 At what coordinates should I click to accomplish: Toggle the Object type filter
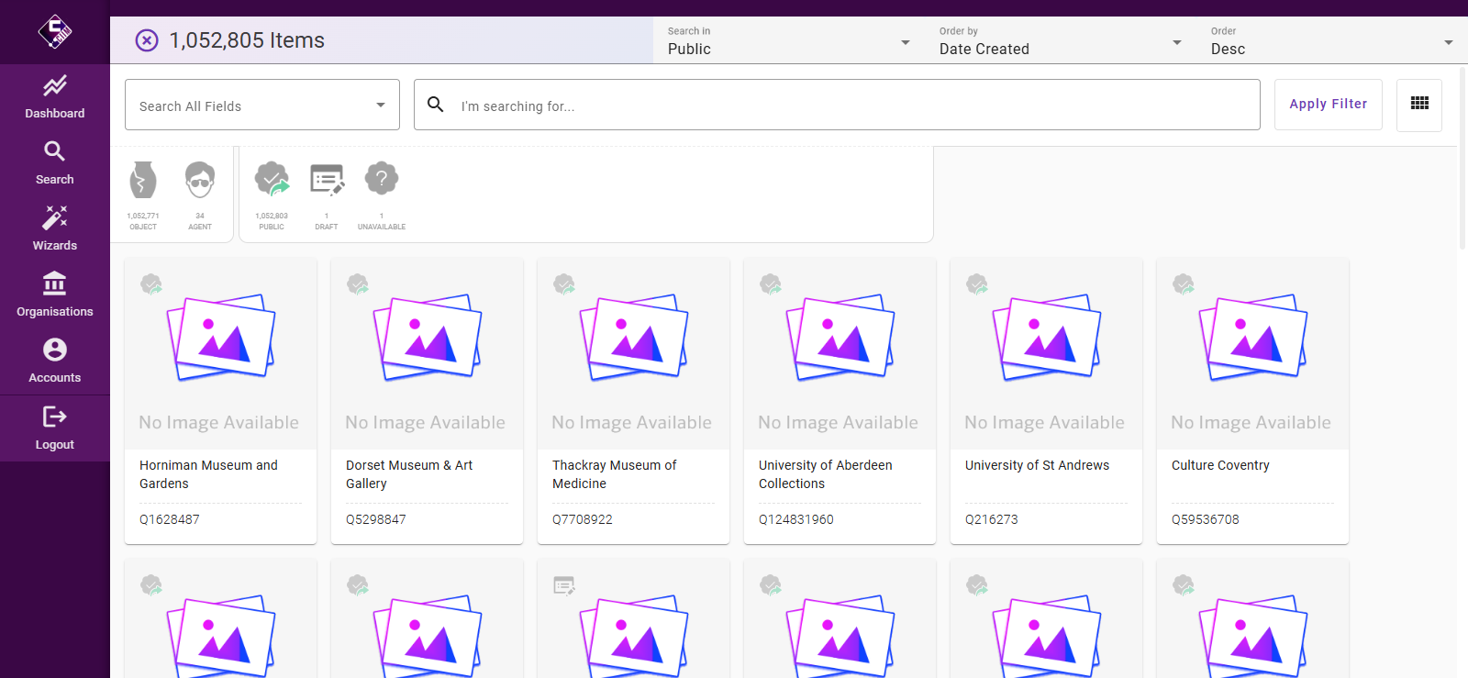coord(143,181)
